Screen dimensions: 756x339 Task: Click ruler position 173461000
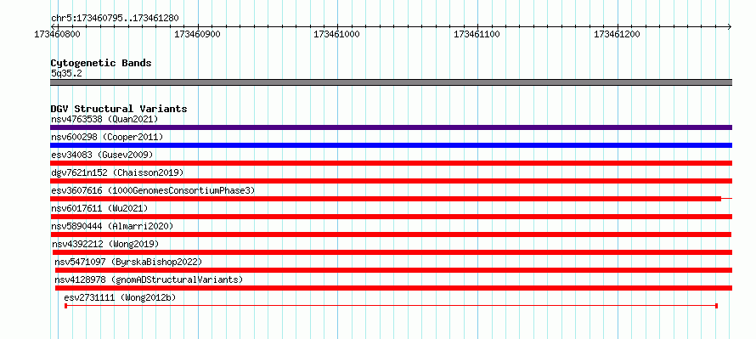[337, 34]
